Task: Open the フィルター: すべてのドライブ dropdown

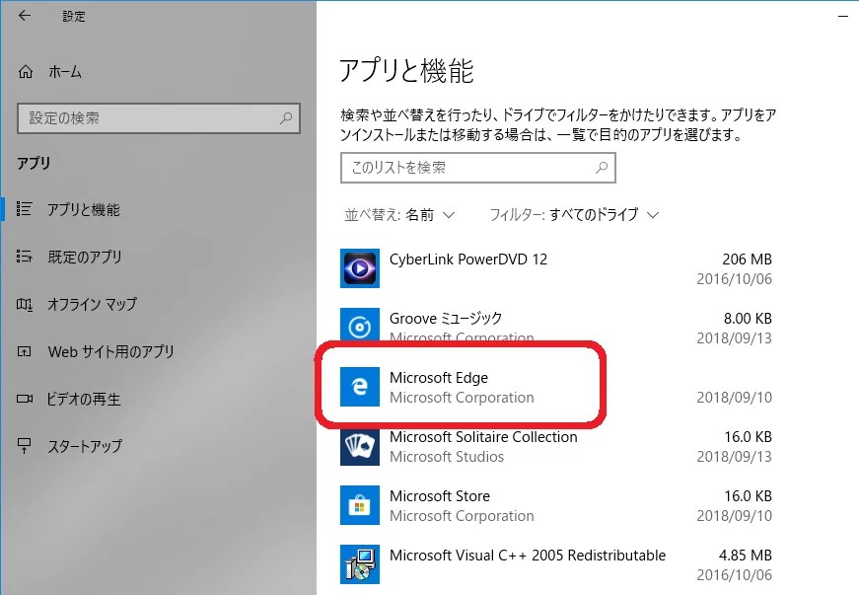Action: pyautogui.click(x=574, y=215)
